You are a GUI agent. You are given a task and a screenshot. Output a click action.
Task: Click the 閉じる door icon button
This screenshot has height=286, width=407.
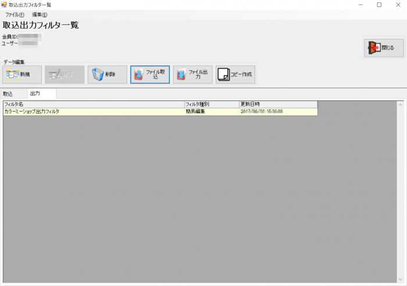click(x=383, y=48)
